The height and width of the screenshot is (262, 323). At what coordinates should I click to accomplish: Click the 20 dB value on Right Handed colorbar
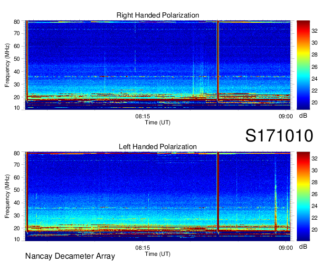click(314, 103)
